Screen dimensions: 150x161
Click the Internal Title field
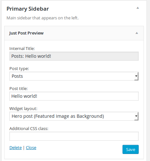pos(74,56)
